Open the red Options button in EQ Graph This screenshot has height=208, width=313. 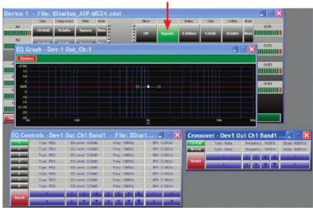pyautogui.click(x=27, y=59)
